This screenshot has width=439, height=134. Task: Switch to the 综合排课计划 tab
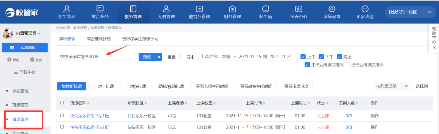[99, 39]
